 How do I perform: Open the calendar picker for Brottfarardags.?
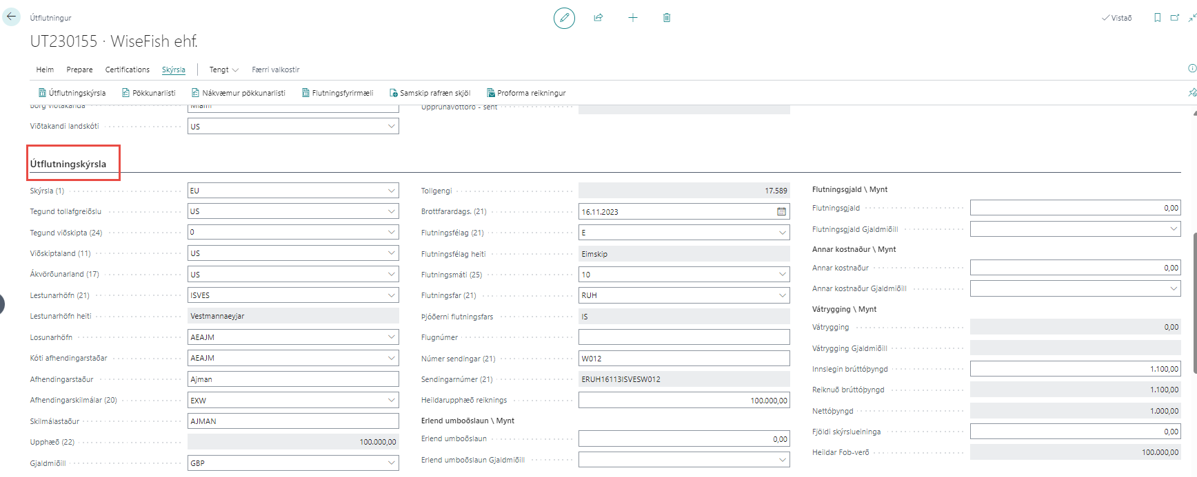coord(781,212)
